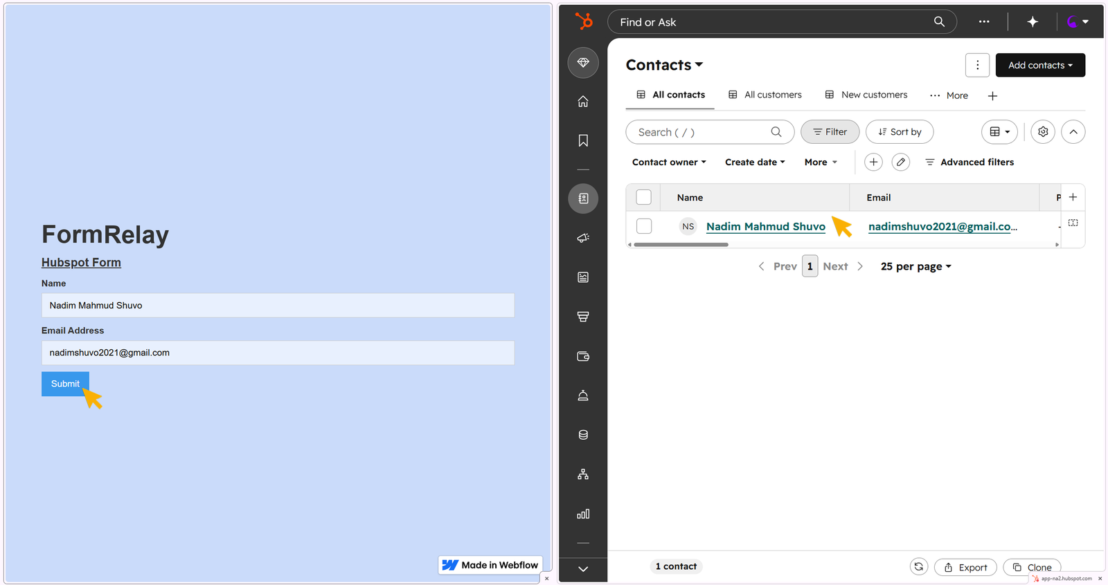Image resolution: width=1108 pixels, height=585 pixels.
Task: Click the nadimshuvo2021@gmail.com email link
Action: tap(942, 226)
